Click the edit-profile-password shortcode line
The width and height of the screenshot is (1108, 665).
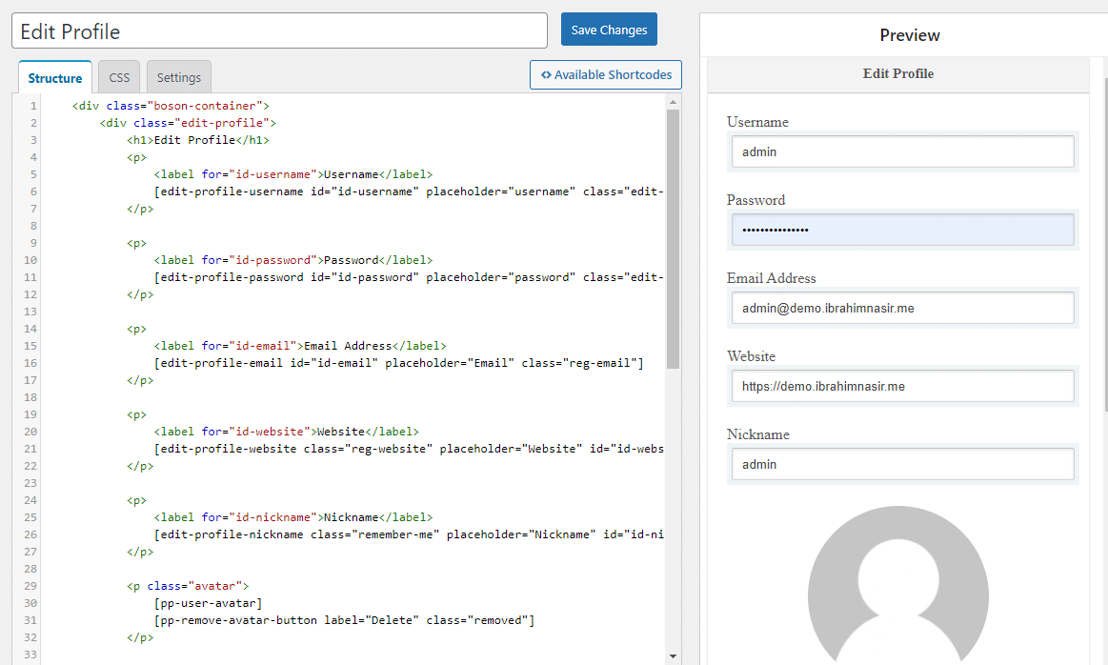[x=409, y=277]
